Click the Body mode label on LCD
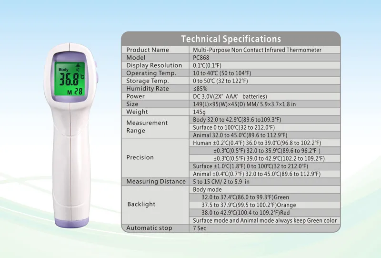The width and height of the screenshot is (381, 258). click(x=63, y=70)
